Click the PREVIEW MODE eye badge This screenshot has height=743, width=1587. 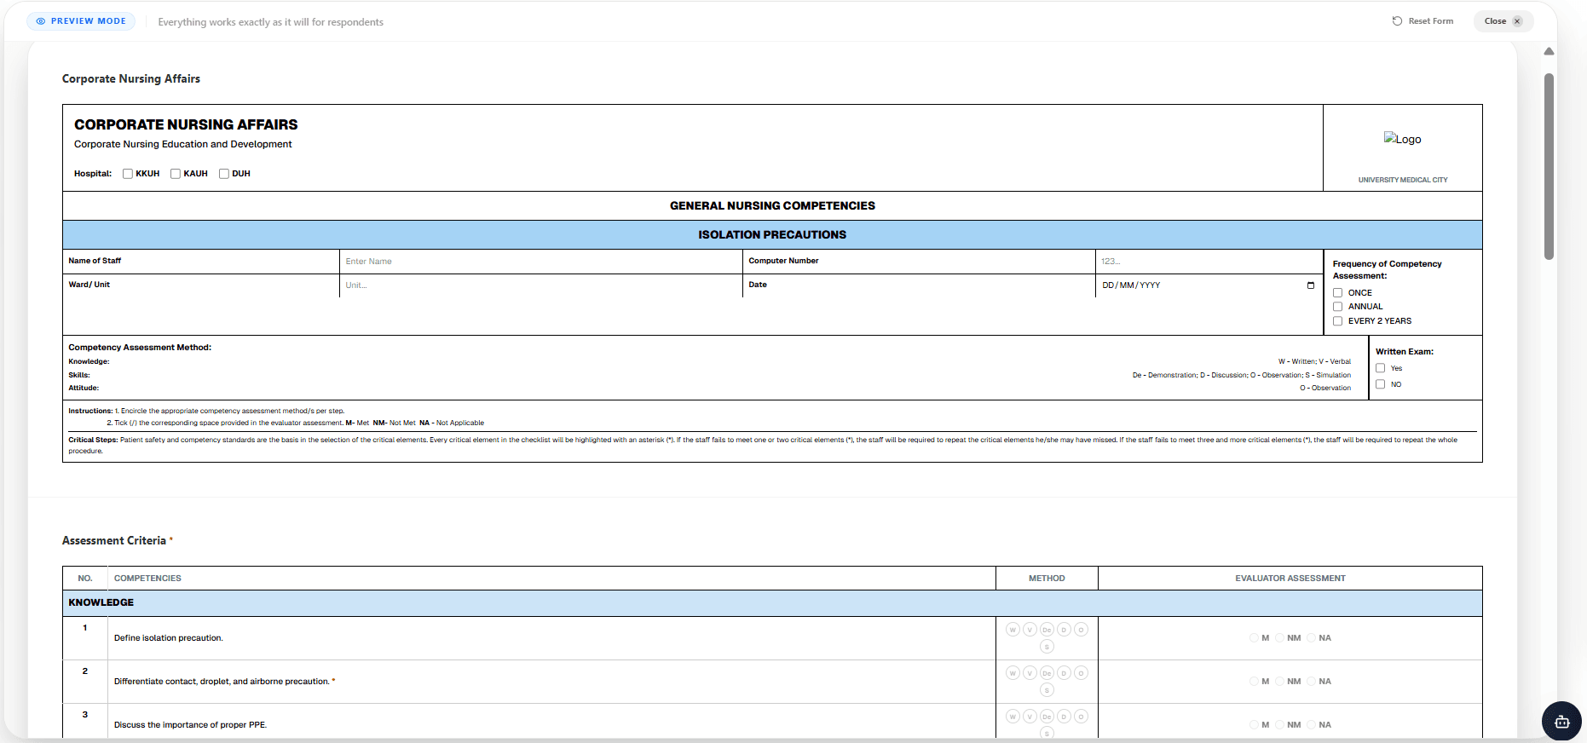click(81, 21)
